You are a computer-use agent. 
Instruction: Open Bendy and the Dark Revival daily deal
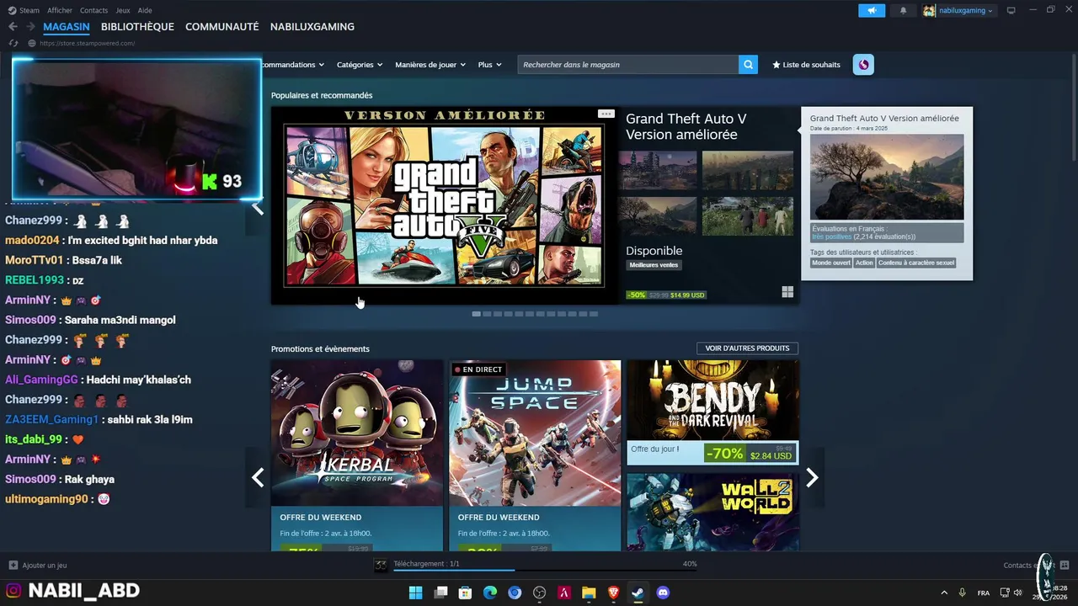[x=712, y=412]
